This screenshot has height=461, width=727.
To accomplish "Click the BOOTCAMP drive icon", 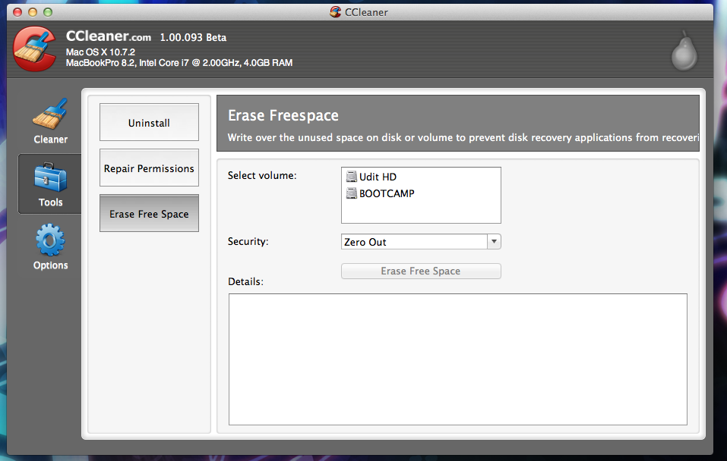I will click(352, 193).
